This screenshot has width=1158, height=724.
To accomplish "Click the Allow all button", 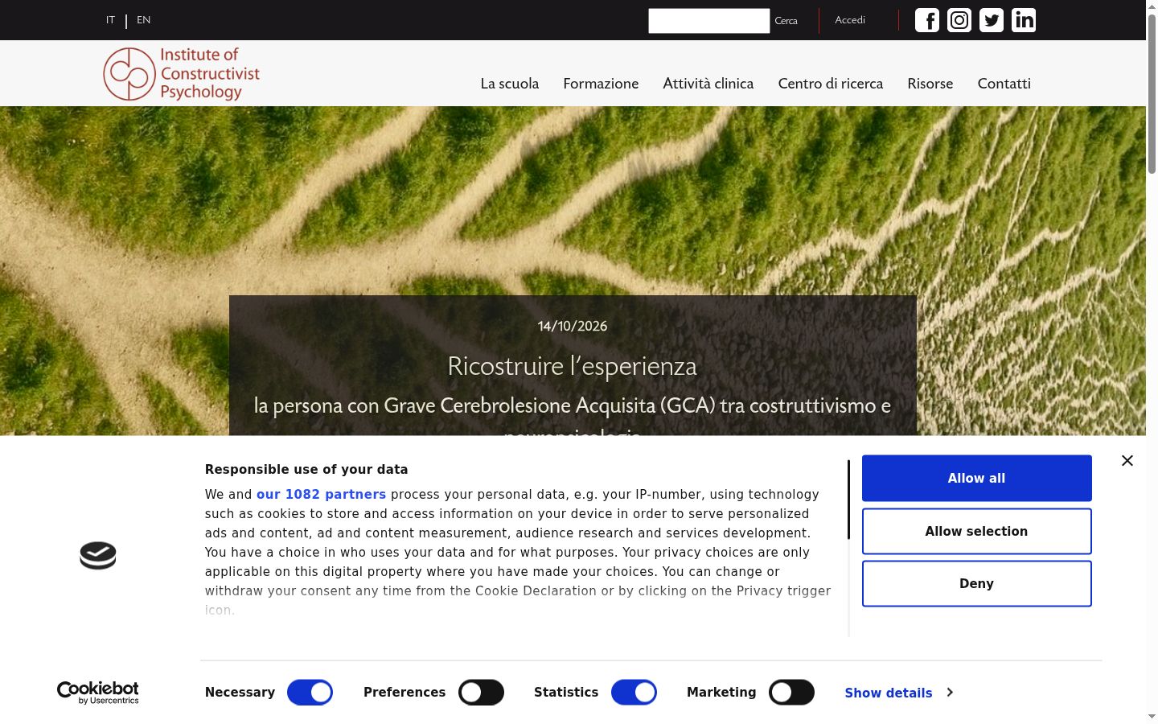I will point(977,478).
